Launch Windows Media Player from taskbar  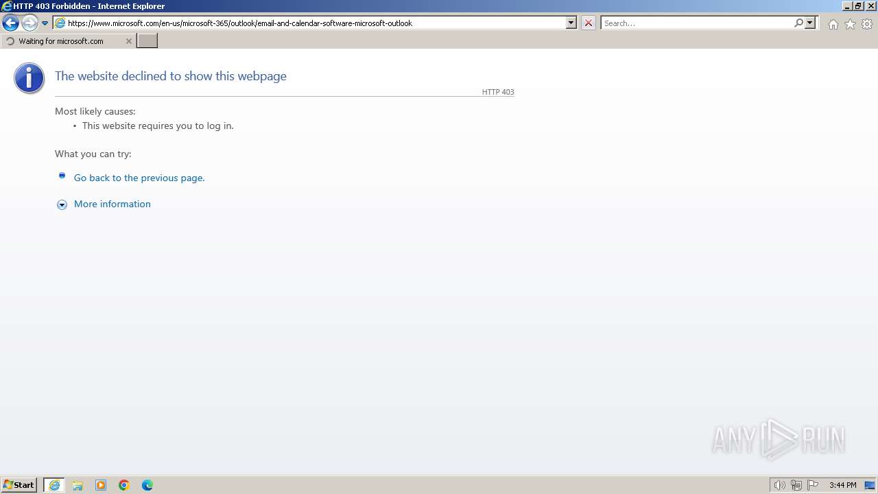(101, 485)
